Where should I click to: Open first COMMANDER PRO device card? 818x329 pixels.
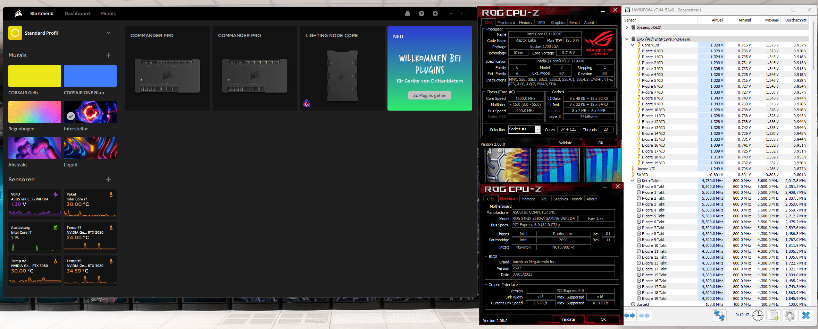pyautogui.click(x=167, y=68)
